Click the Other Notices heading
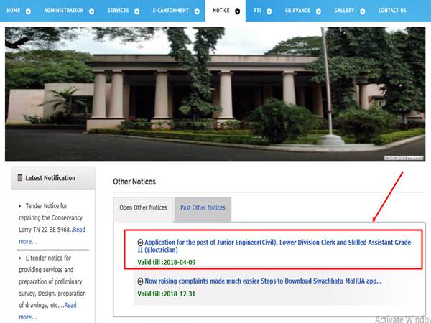This screenshot has height=323, width=431. pyautogui.click(x=134, y=182)
